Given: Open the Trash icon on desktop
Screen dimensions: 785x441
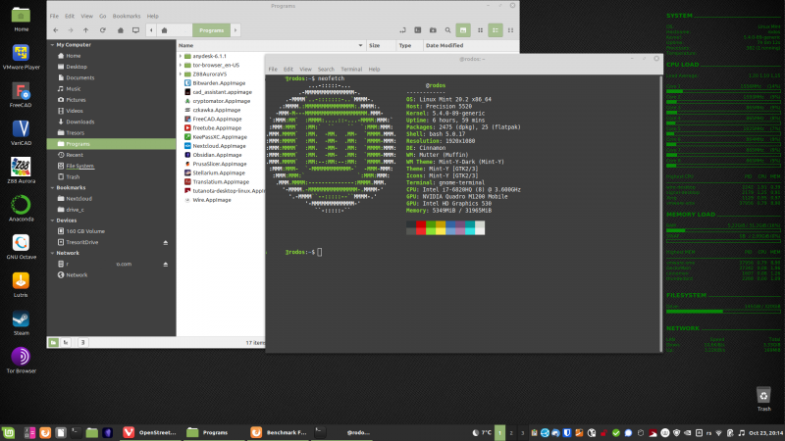Looking at the screenshot, I should point(763,399).
